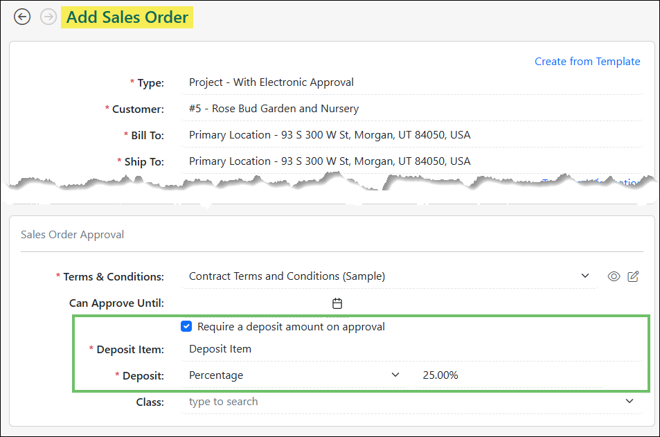Click the forward arrow navigation icon
Screen dimensions: 660x437
coord(48,17)
